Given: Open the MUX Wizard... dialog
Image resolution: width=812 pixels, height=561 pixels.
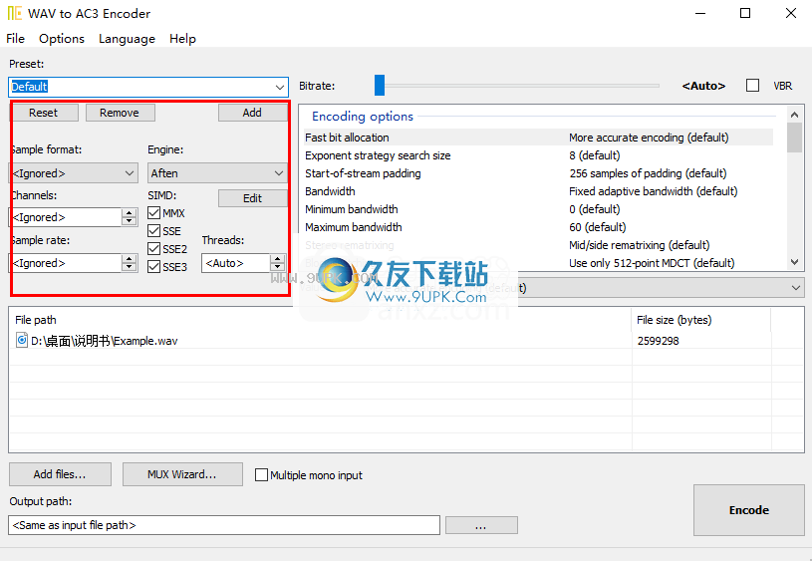Looking at the screenshot, I should (182, 474).
